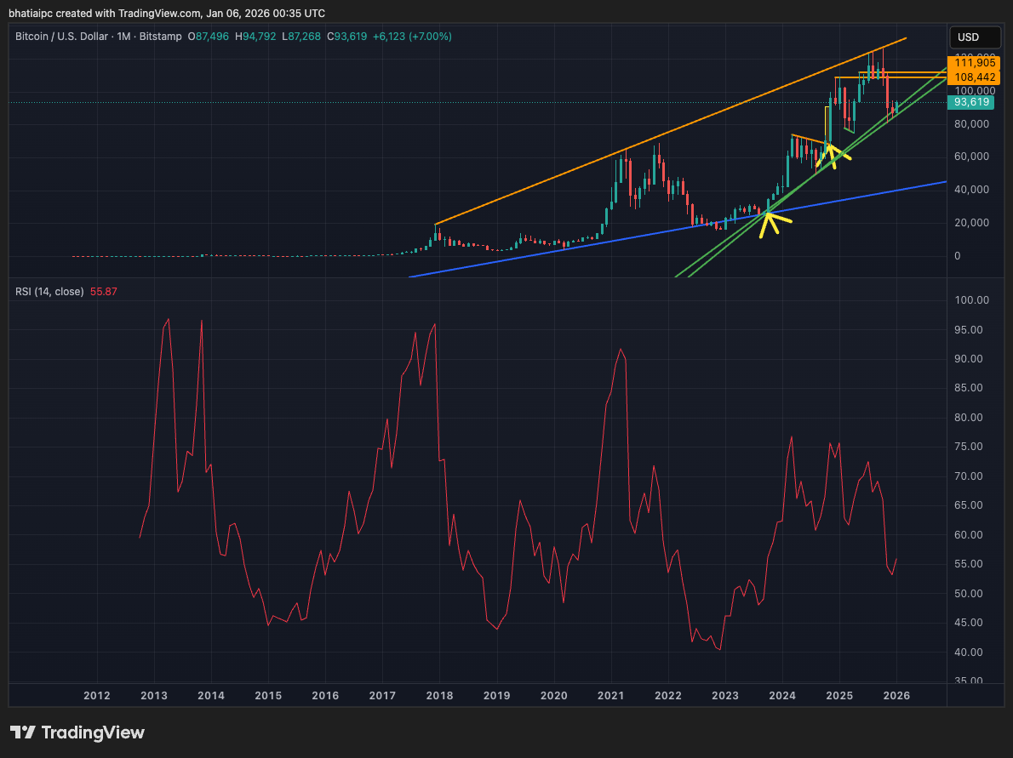1013x758 pixels.
Task: Click the 2026 label on the time axis
Action: pyautogui.click(x=896, y=696)
